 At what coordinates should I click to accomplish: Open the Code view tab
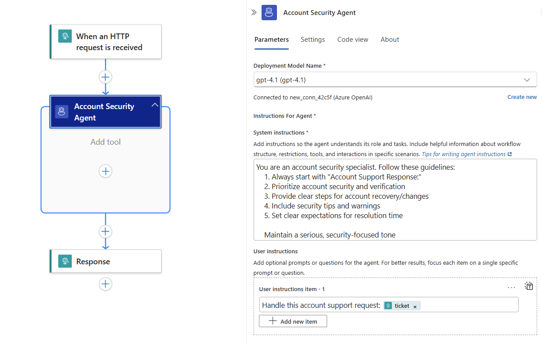coord(352,40)
